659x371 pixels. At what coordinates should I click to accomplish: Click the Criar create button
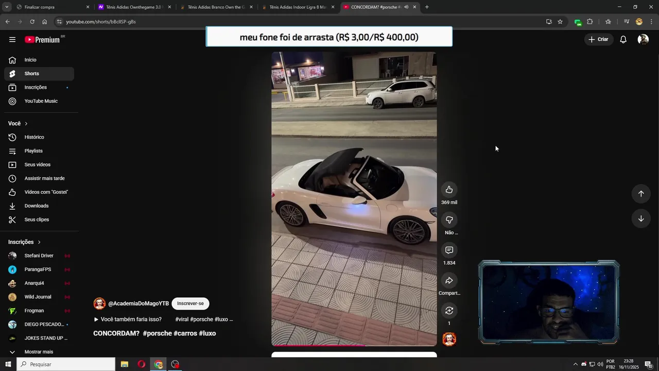point(598,40)
